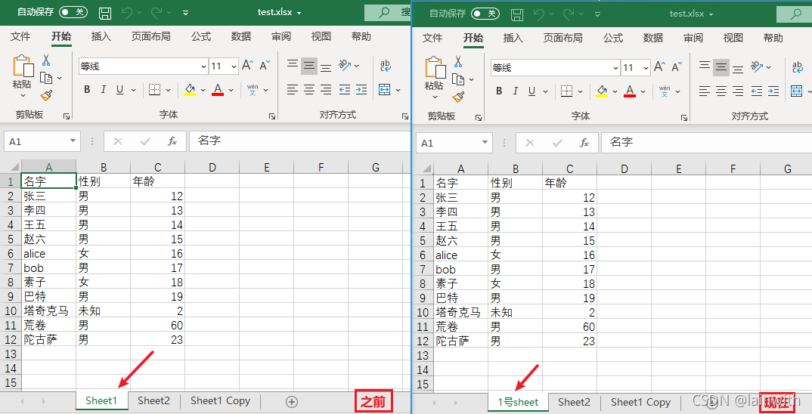Select cell 塔奇克马 in left window
812x414 pixels.
click(x=48, y=310)
